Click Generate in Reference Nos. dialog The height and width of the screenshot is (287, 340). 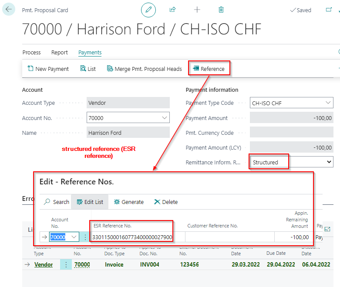[128, 202]
